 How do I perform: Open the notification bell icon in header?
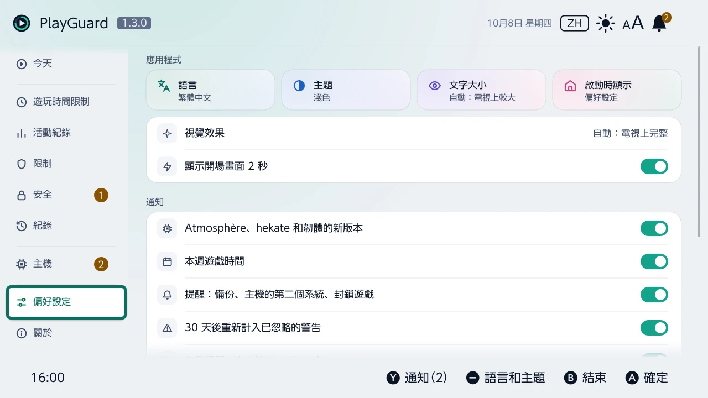pos(659,23)
